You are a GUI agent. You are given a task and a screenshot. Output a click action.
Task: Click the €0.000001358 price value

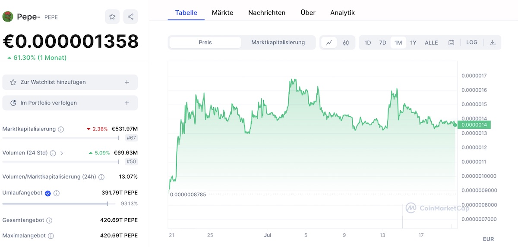(x=71, y=41)
